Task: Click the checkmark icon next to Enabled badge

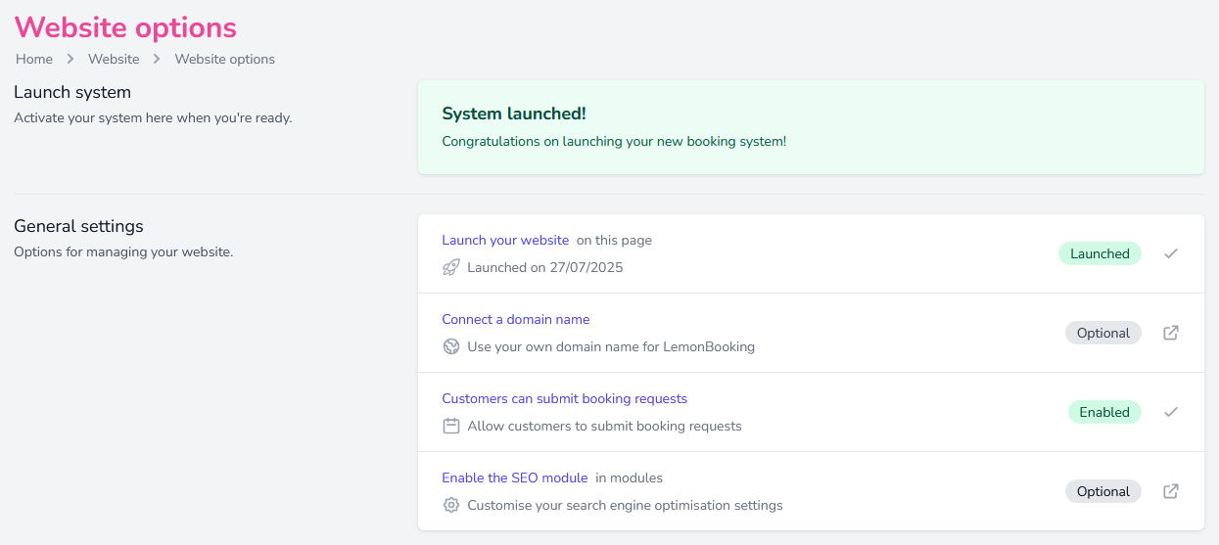Action: pyautogui.click(x=1170, y=412)
